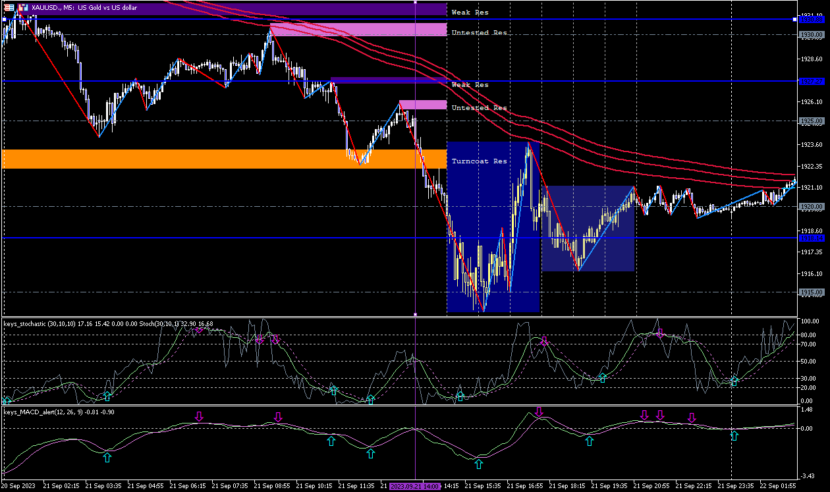This screenshot has height=492, width=830.
Task: Click the keys_stochastic indicator label
Action: (108, 324)
